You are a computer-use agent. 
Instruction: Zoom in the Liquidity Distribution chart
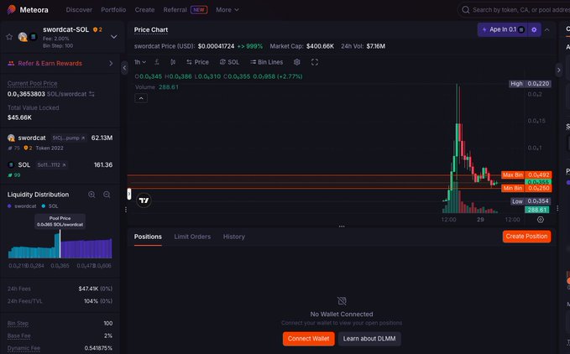[92, 195]
